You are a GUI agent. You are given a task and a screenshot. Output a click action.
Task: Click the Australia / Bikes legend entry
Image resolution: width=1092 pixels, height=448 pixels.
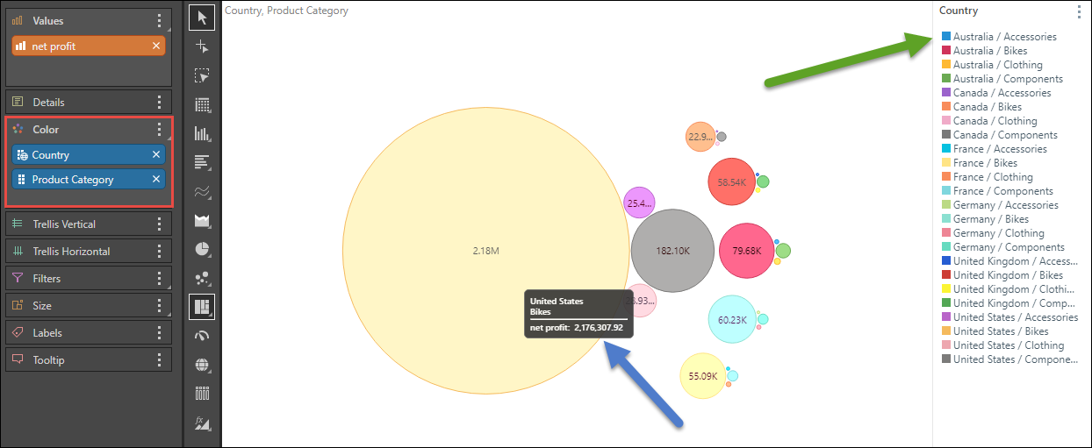(990, 51)
